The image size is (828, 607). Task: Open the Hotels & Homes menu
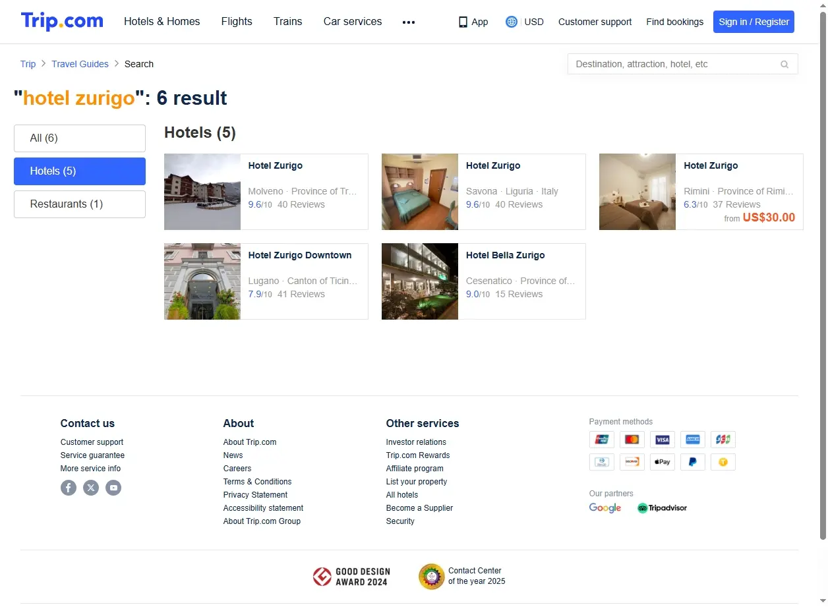click(x=162, y=21)
